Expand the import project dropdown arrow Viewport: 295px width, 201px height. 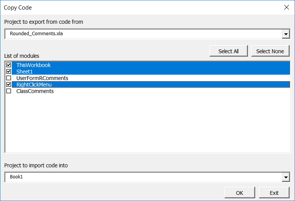pos(286,177)
